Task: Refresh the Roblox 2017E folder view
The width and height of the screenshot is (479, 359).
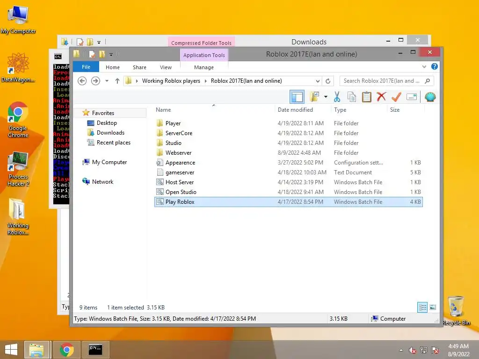Action: (328, 81)
